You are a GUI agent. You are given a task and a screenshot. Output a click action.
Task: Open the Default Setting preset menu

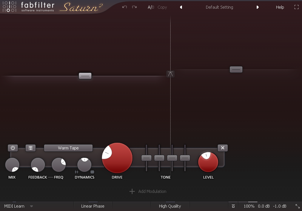[x=219, y=7]
